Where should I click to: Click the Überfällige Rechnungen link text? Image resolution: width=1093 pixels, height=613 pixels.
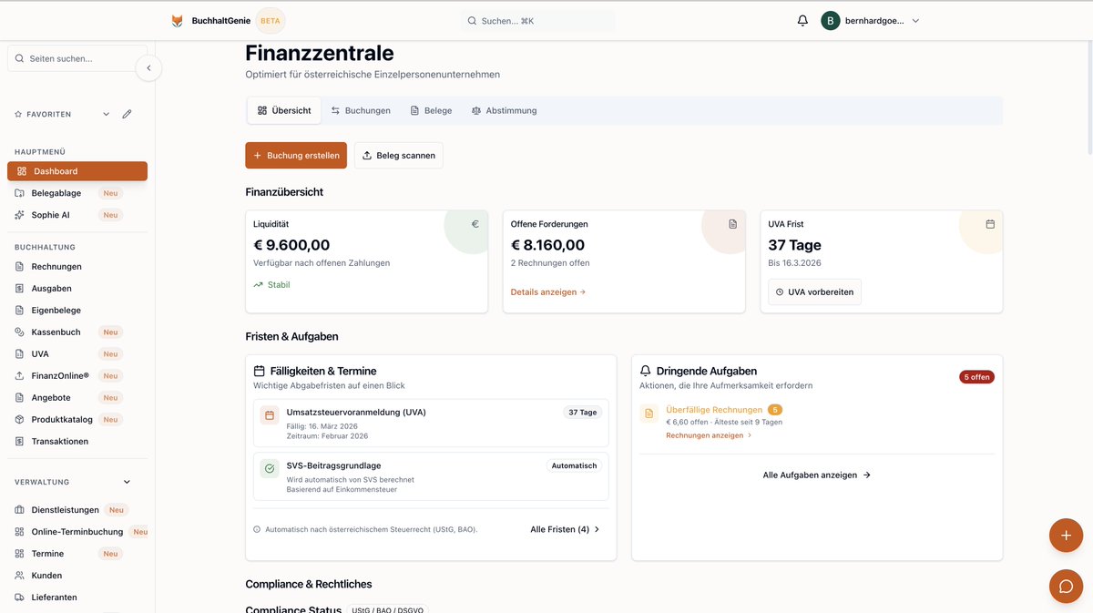(x=714, y=410)
